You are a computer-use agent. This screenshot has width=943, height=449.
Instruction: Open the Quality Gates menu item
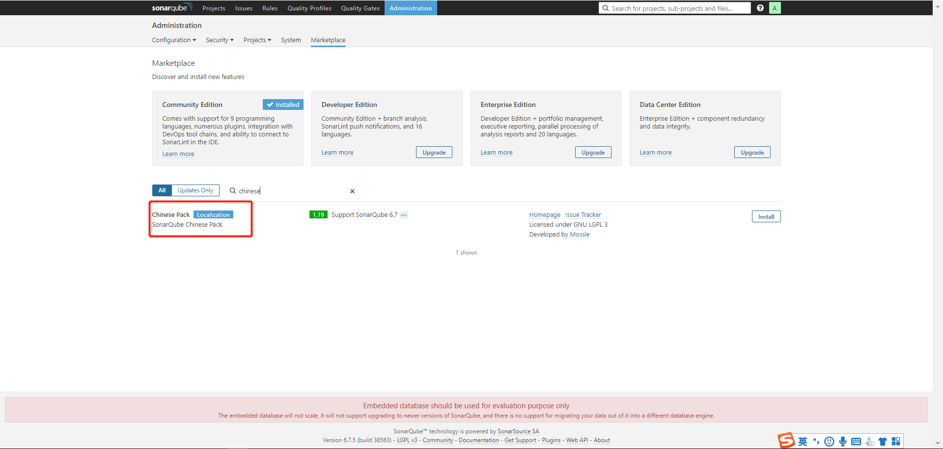click(360, 8)
